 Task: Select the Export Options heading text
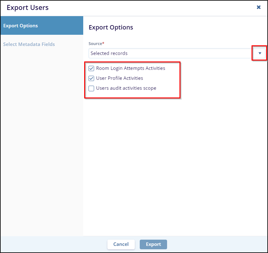111,27
